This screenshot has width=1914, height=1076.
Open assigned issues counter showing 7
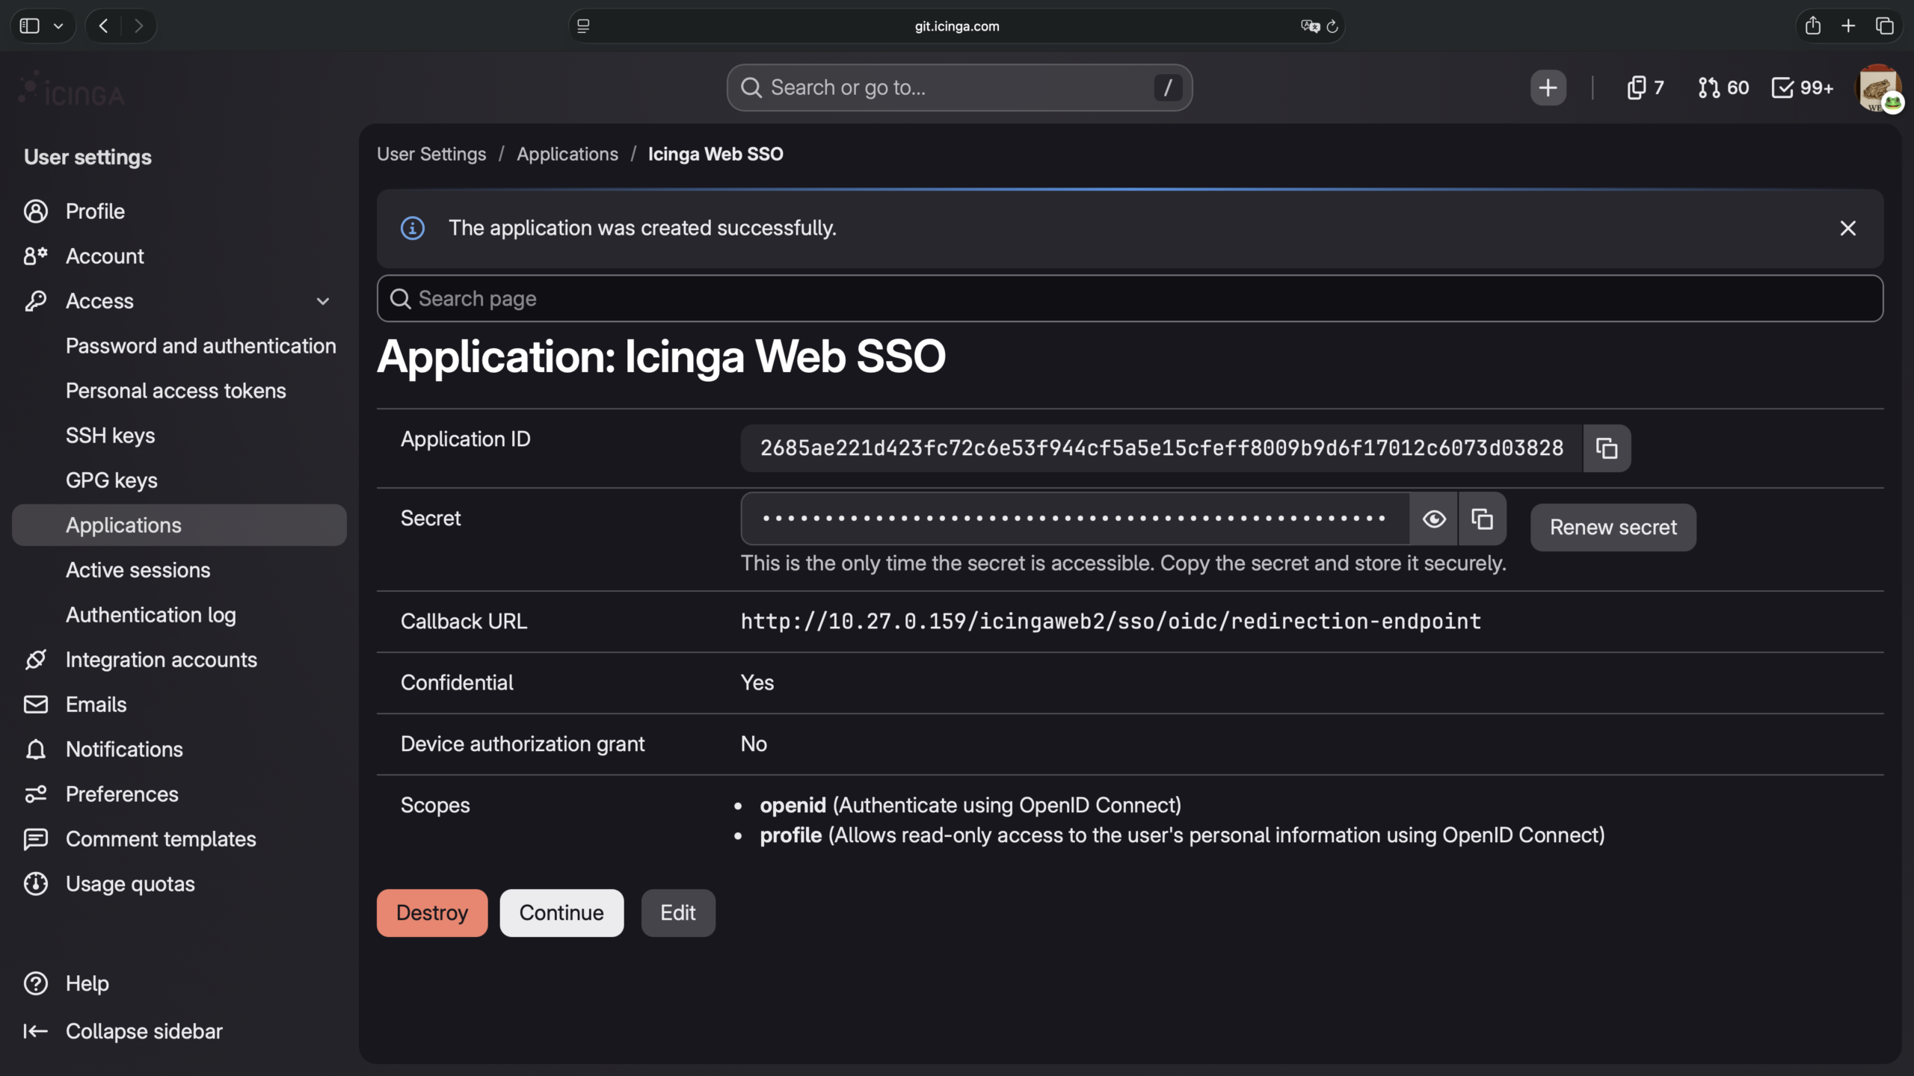(x=1646, y=87)
